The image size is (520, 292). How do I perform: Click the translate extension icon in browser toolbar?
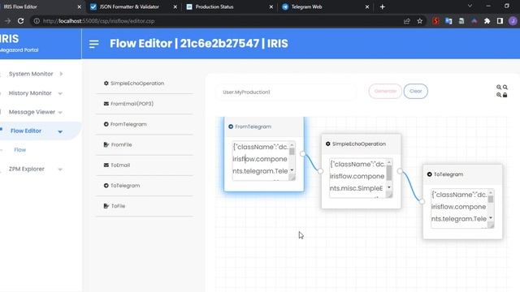[x=448, y=21]
